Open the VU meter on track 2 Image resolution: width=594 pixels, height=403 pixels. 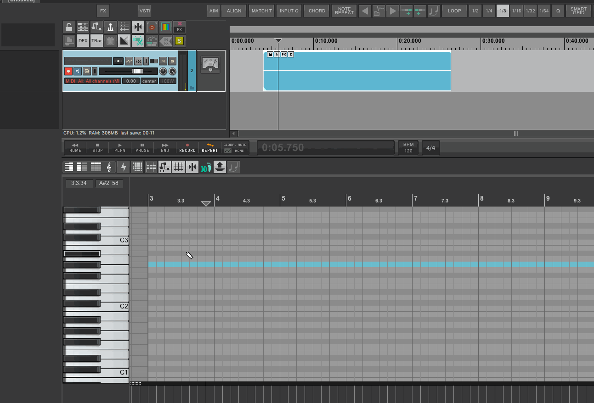pos(210,65)
